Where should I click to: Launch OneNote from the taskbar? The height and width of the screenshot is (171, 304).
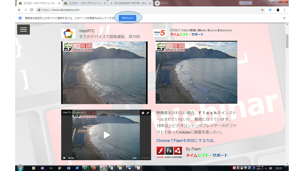click(42, 168)
